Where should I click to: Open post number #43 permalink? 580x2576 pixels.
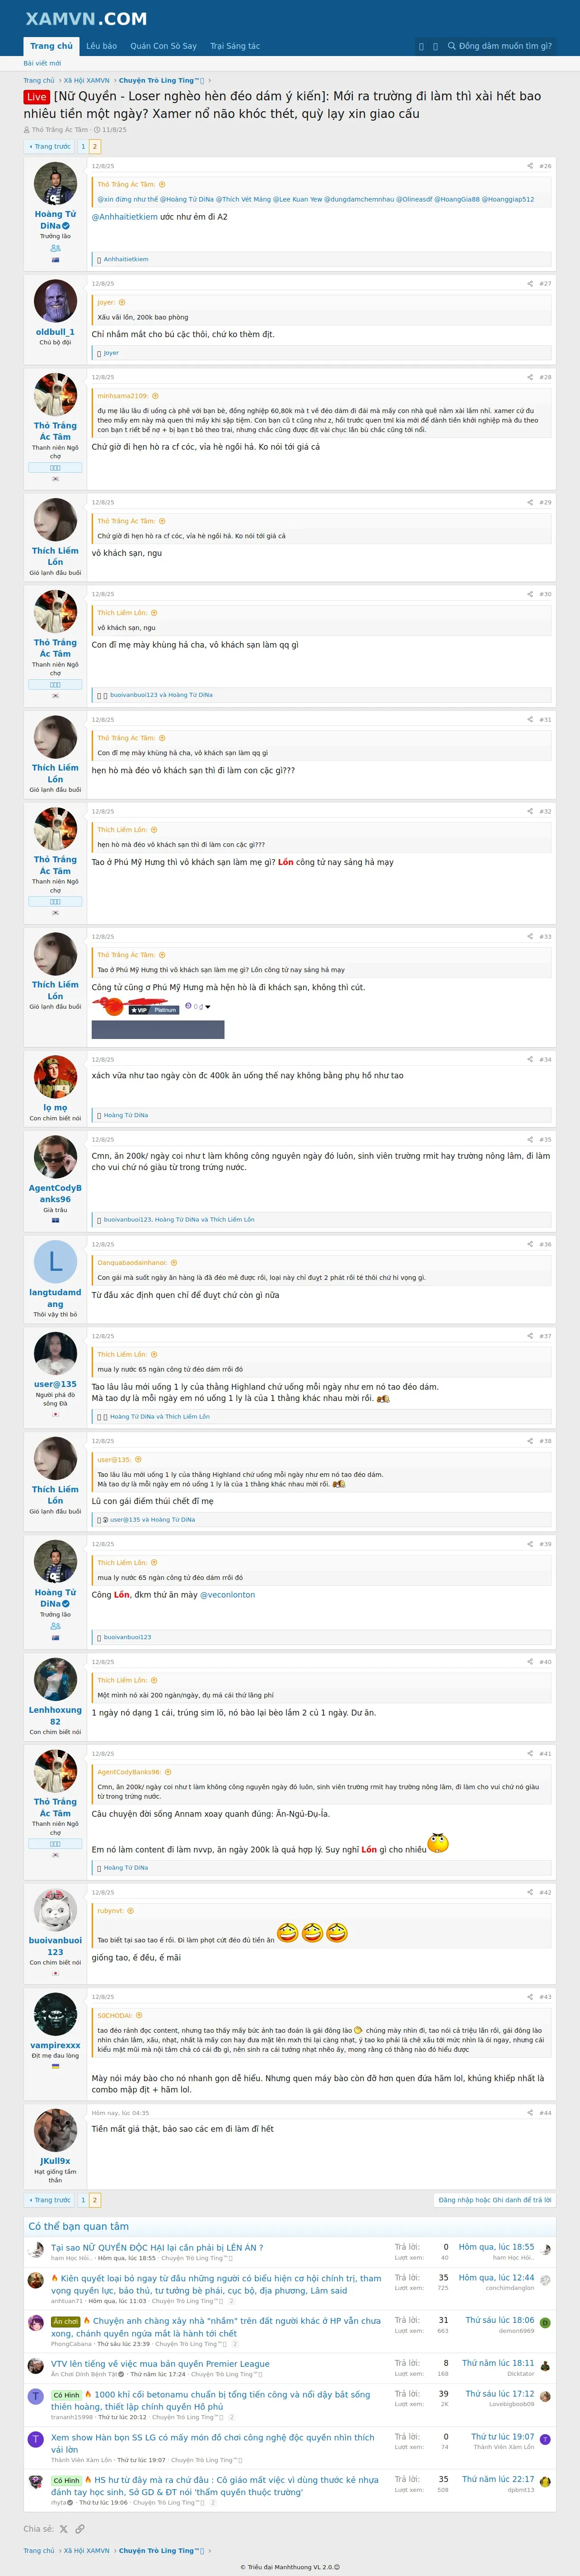coord(545,1996)
